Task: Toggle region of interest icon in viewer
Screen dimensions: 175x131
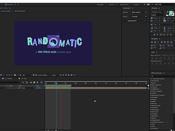Action: 34,75
